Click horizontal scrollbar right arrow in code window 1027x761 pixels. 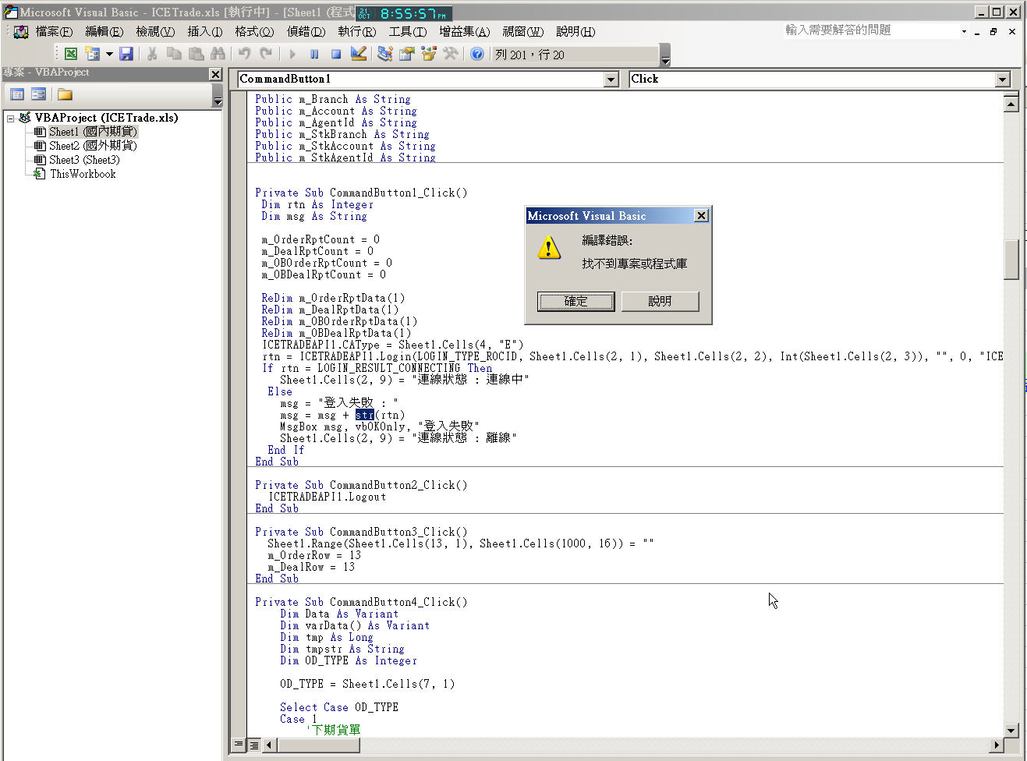997,745
